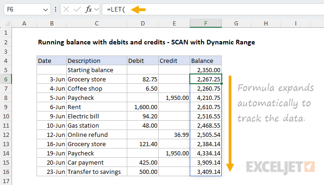Click the 'Date' table header cell
The height and width of the screenshot is (185, 324).
52,61
